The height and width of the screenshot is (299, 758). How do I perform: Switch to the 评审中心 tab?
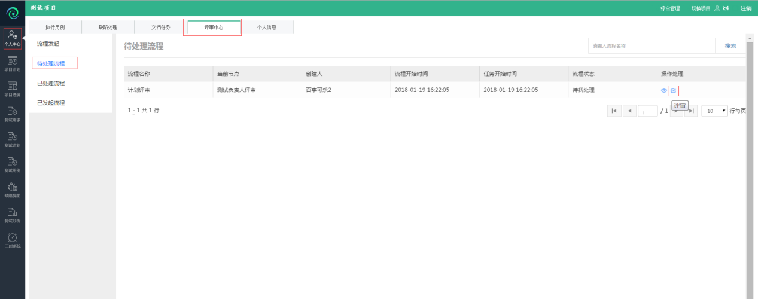pos(214,28)
